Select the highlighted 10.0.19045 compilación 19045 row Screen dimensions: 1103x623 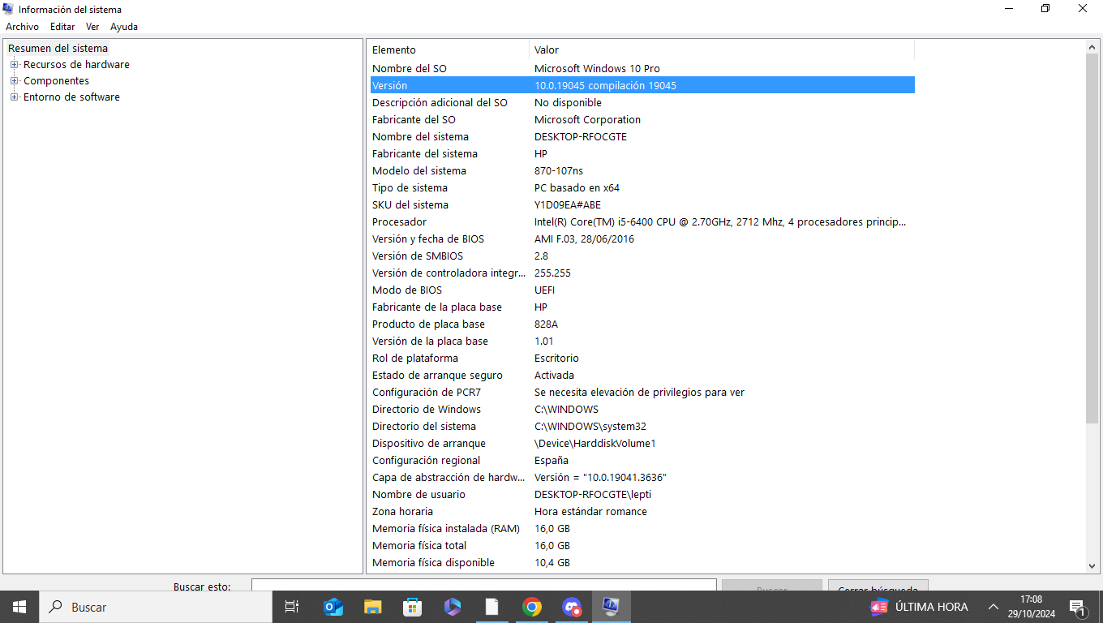[642, 85]
